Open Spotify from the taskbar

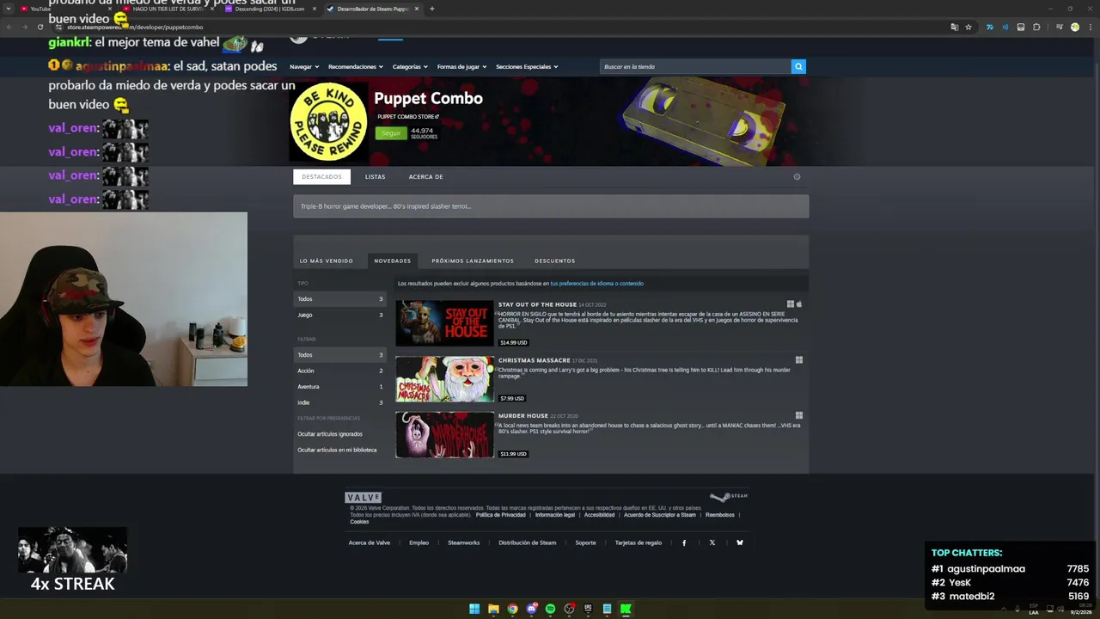pos(550,609)
